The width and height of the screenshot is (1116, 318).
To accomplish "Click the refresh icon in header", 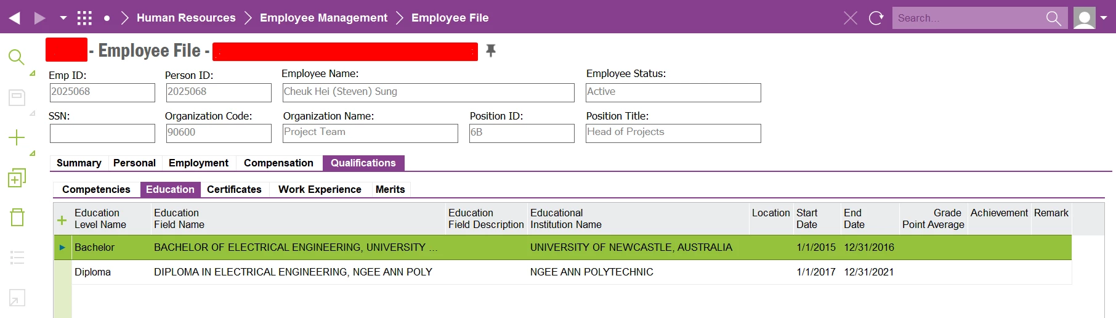I will (x=876, y=18).
